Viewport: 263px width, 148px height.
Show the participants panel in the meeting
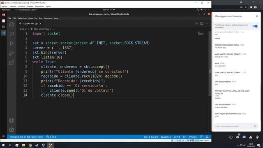(238, 137)
